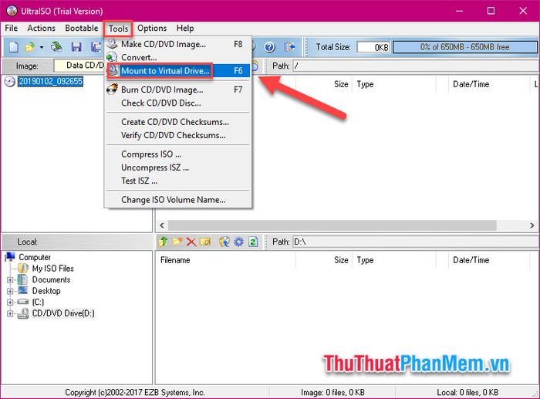Choose Change ISO Volume Name... entry
Viewport: 540px width, 399px height.
point(178,200)
